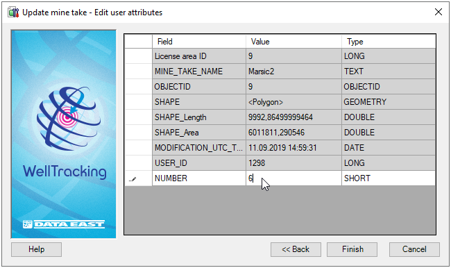This screenshot has width=451, height=268.
Task: Click the DATE type cell
Action: (x=389, y=148)
